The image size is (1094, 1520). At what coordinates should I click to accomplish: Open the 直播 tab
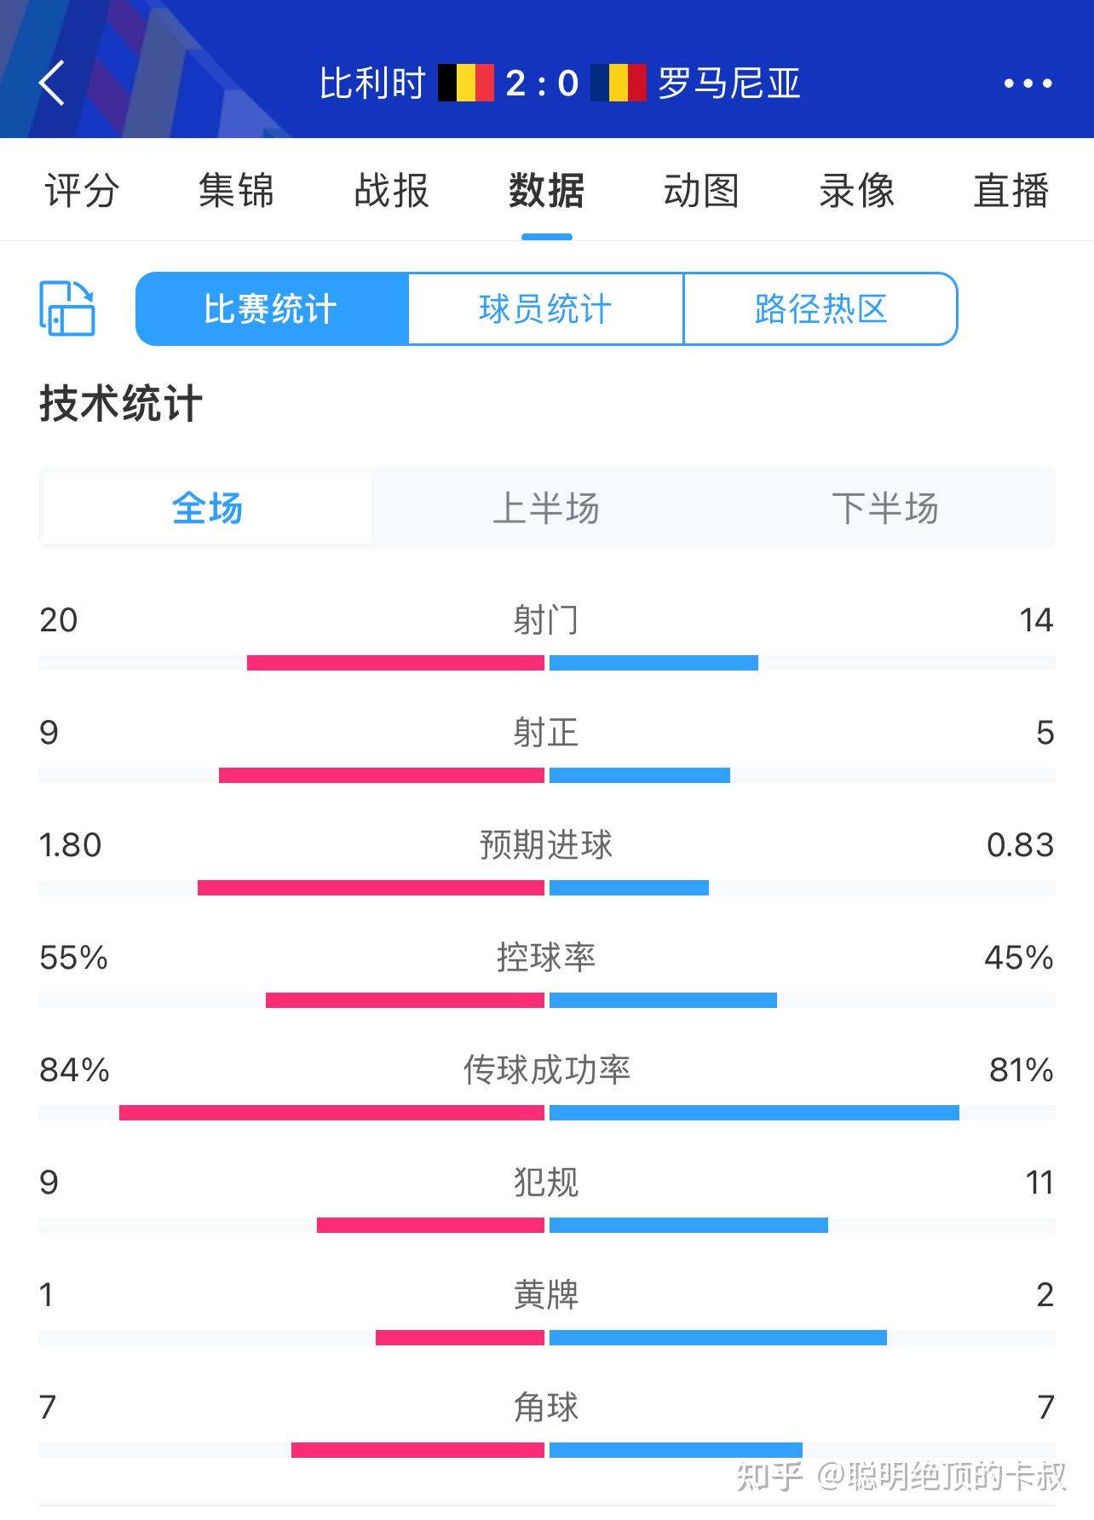1011,190
